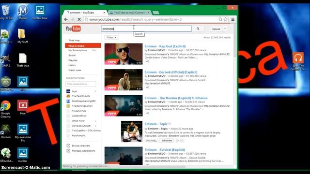Click the zoom magnifier icon in address bar
Screen dimensions: 310x174
220,19
